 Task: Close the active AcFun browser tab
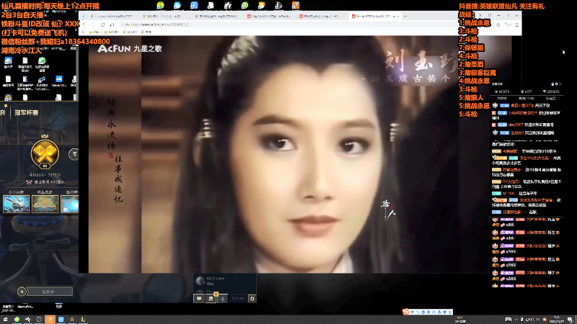(397, 17)
